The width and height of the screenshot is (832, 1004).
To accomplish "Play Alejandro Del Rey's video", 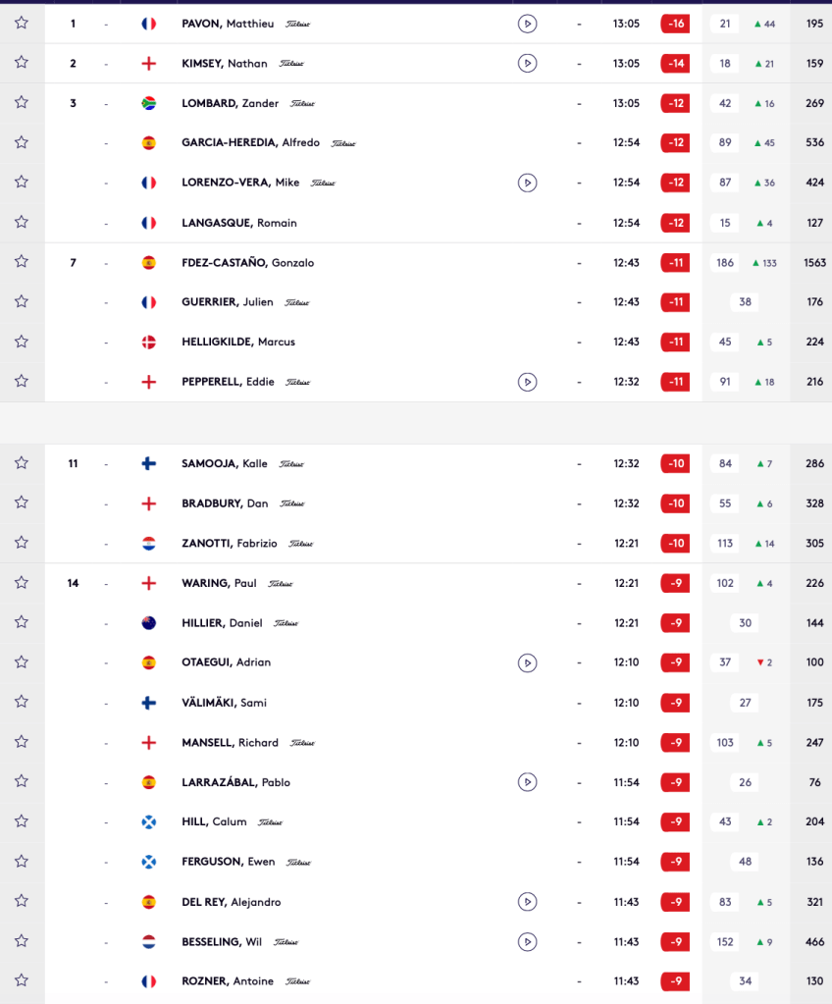I will click(527, 902).
